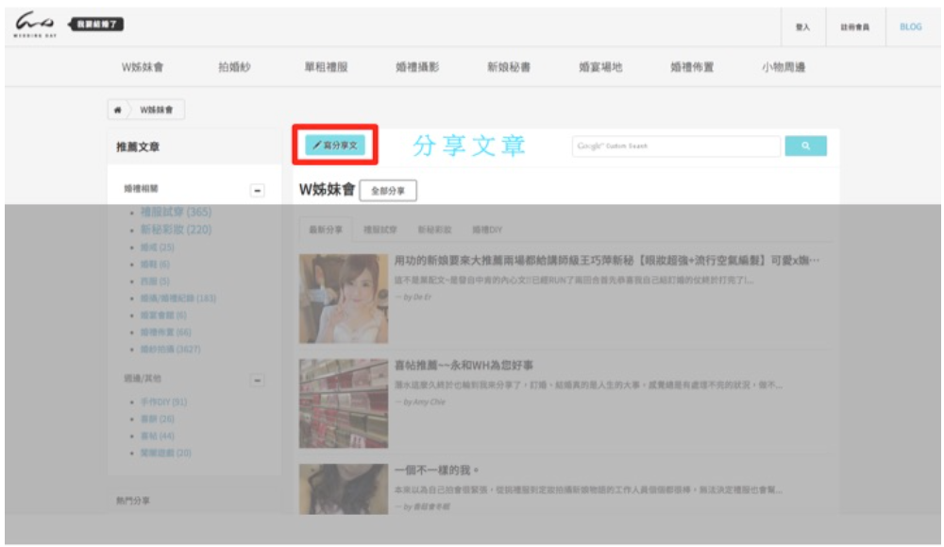Click the teal search magnifier button

pyautogui.click(x=805, y=145)
